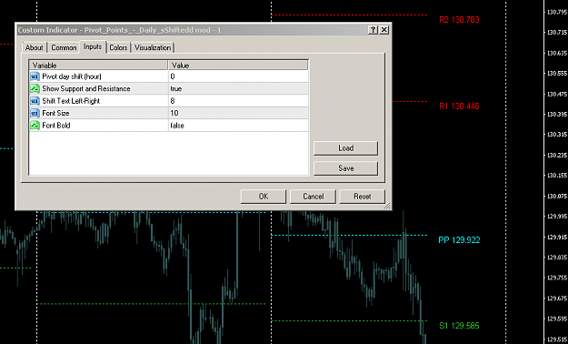
Task: Click the R2 130.783 chart label
Action: coord(459,20)
